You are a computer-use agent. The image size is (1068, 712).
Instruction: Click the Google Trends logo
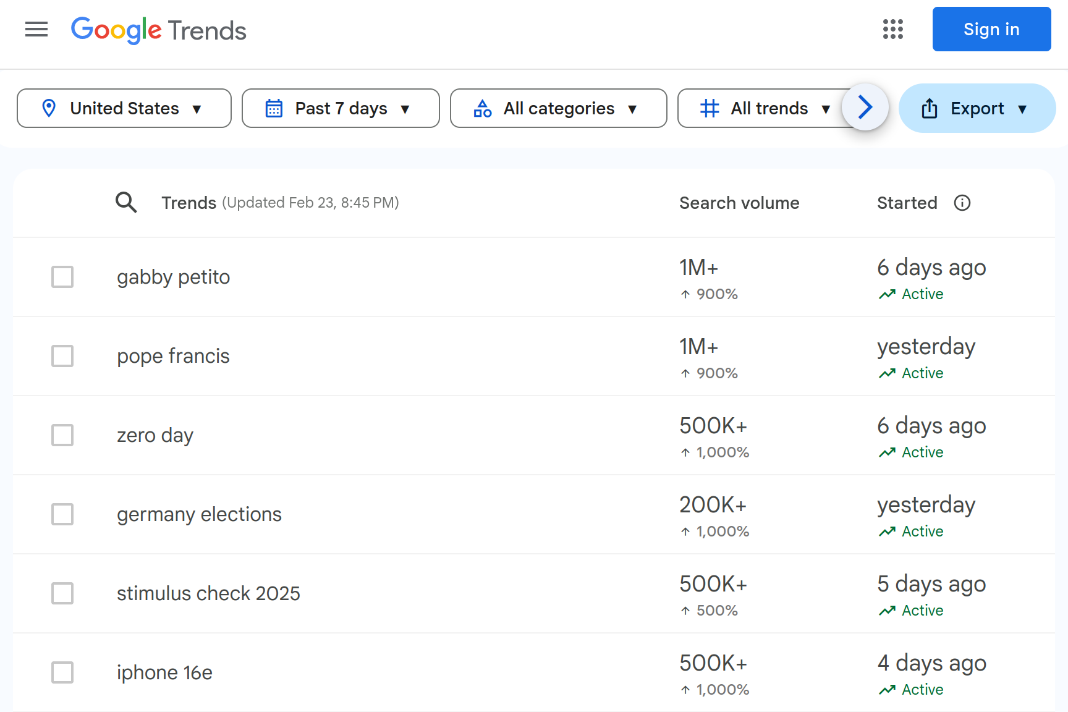[x=158, y=30]
